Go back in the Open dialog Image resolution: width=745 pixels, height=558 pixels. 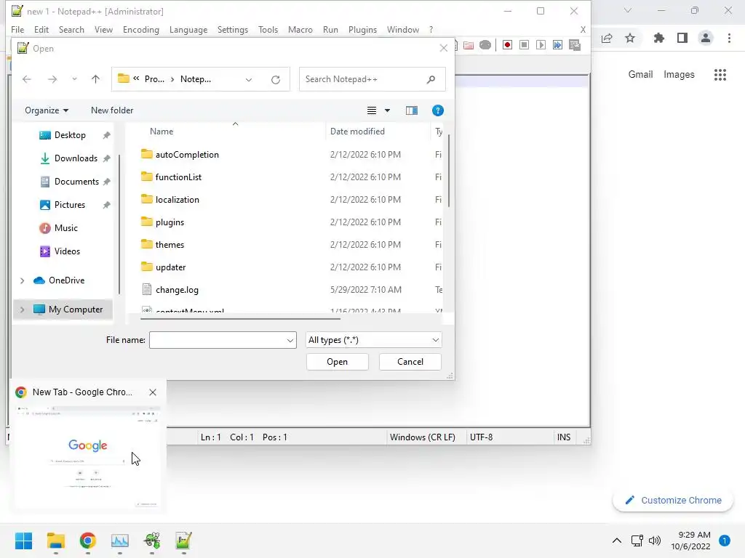tap(27, 79)
